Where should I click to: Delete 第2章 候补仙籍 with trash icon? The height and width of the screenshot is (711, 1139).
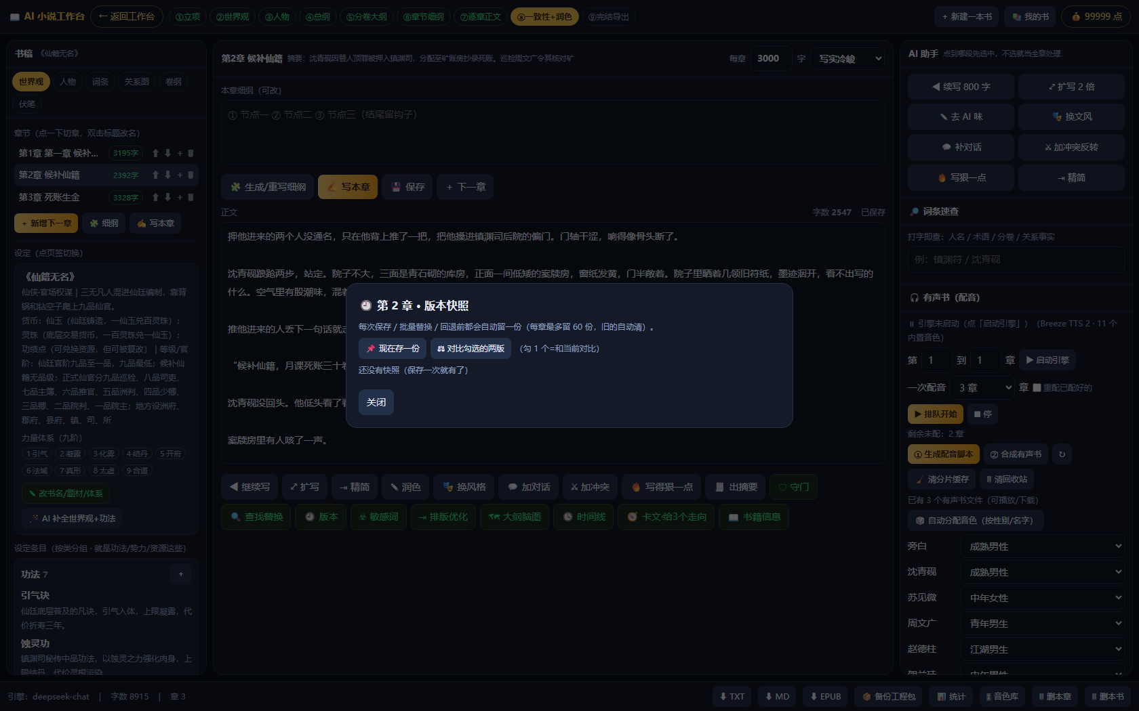pyautogui.click(x=191, y=175)
